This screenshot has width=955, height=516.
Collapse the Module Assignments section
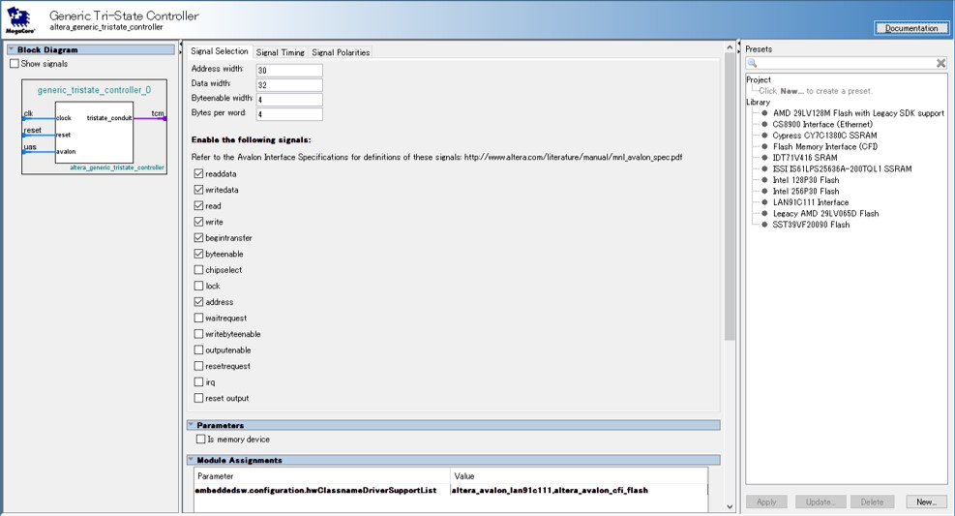click(x=191, y=460)
